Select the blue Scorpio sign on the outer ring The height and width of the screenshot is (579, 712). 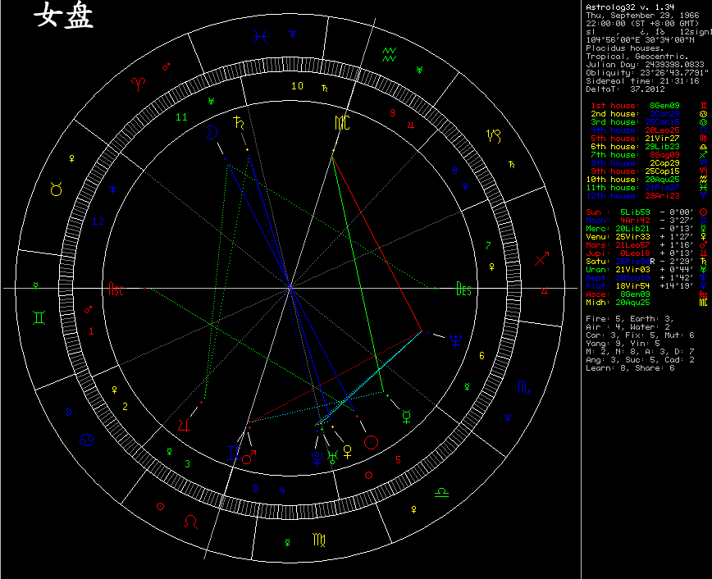tap(523, 386)
